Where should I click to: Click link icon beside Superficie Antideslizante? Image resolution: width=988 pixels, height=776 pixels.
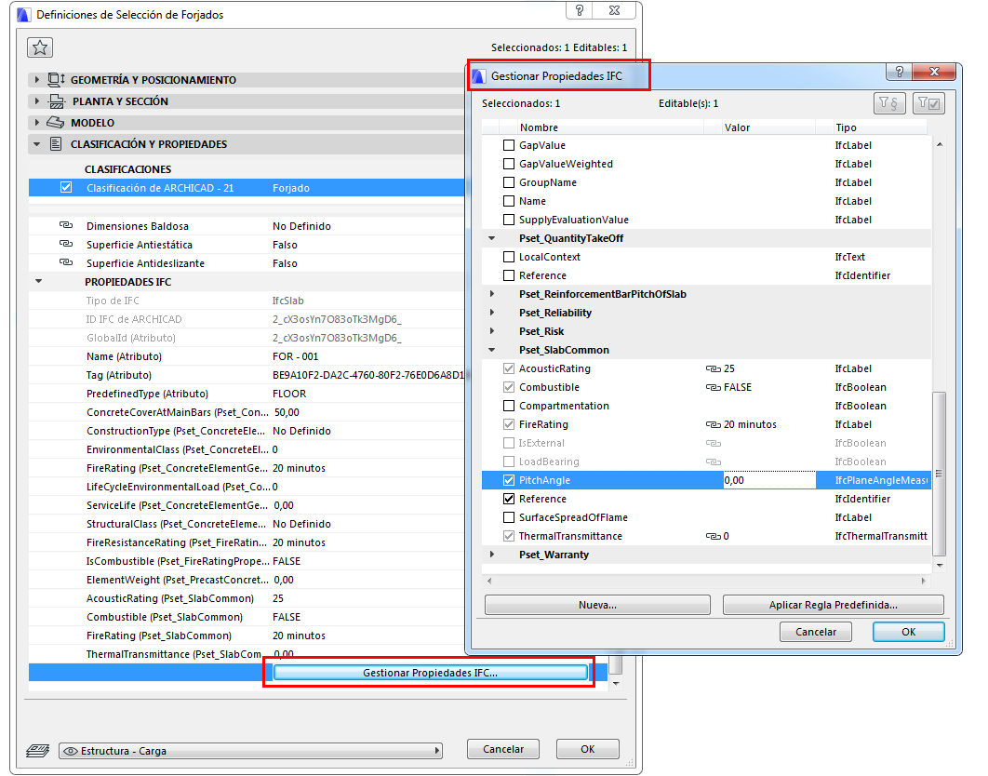pos(65,262)
